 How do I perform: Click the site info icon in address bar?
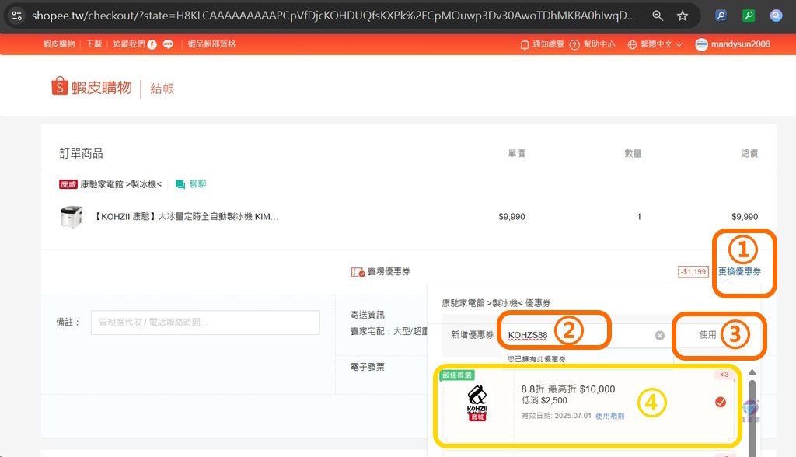[x=17, y=16]
